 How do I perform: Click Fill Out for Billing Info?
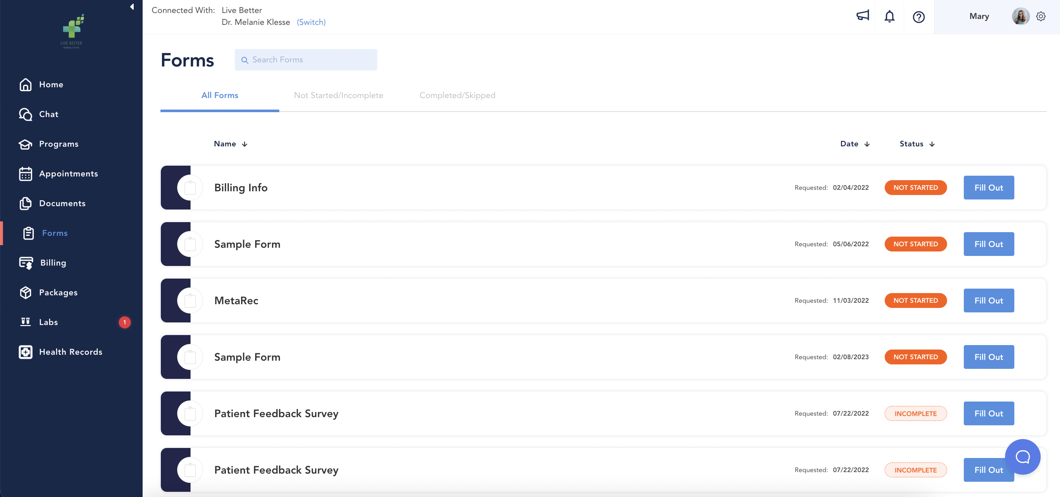988,188
